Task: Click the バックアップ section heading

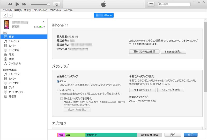Action: [61, 66]
